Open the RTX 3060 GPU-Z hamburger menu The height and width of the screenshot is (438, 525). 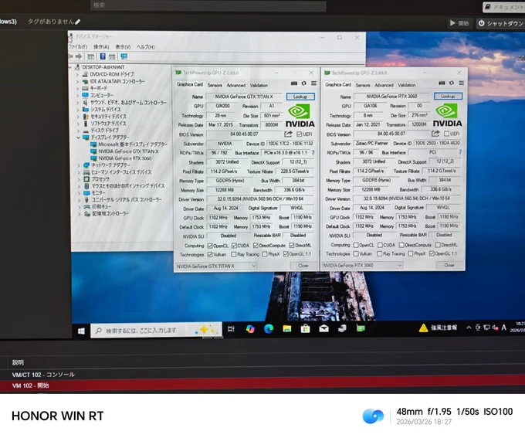tap(462, 83)
